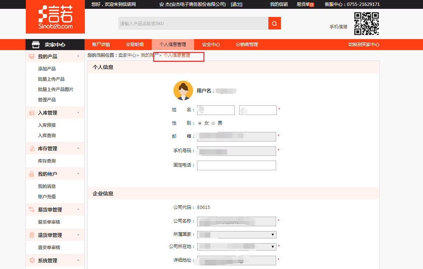
Task: Click 切换到买家中心 link
Action: tap(364, 45)
